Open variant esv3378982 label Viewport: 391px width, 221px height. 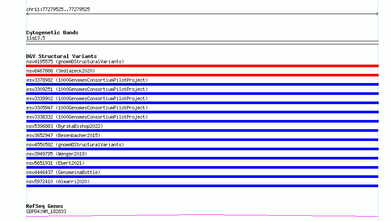87,80
